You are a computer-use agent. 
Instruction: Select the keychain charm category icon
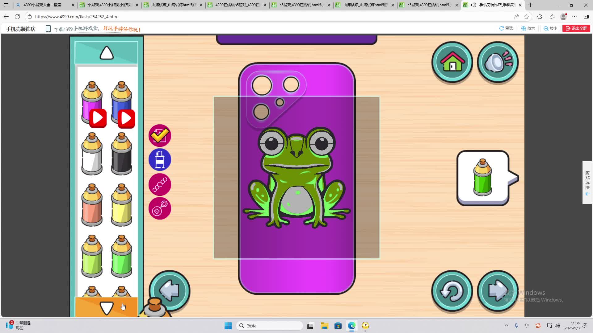tap(160, 208)
